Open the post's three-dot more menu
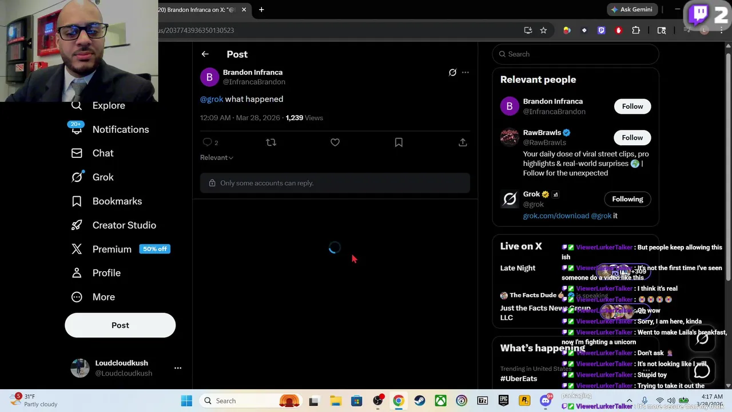Image resolution: width=732 pixels, height=412 pixels. pyautogui.click(x=466, y=72)
